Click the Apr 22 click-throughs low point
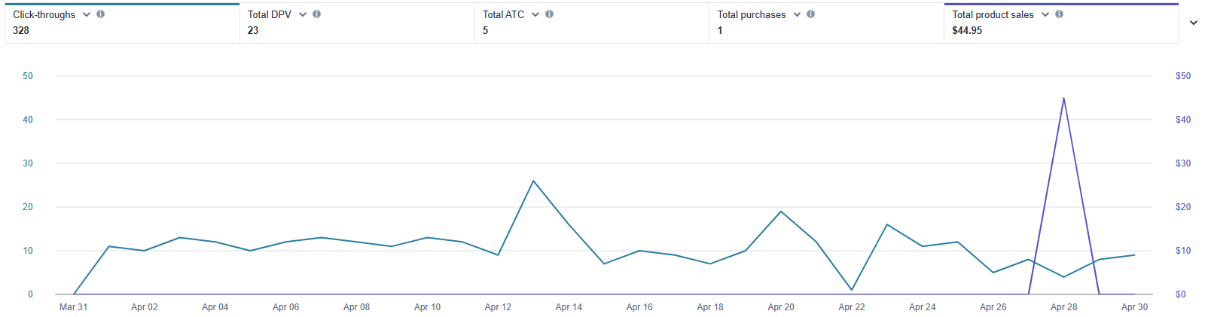Viewport: 1208px width, 317px height. (852, 290)
